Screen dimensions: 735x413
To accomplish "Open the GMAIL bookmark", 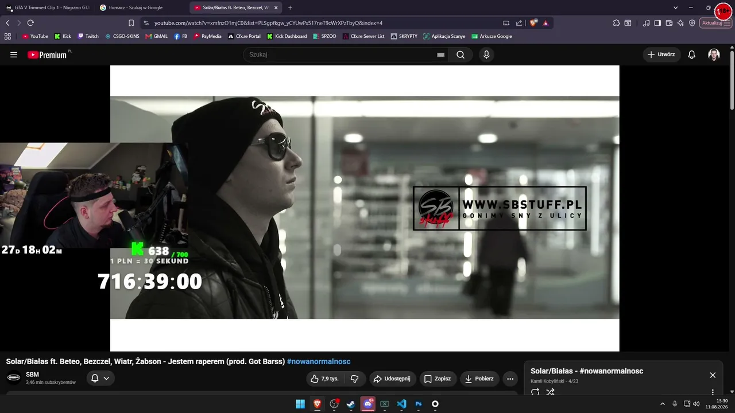I will [157, 36].
